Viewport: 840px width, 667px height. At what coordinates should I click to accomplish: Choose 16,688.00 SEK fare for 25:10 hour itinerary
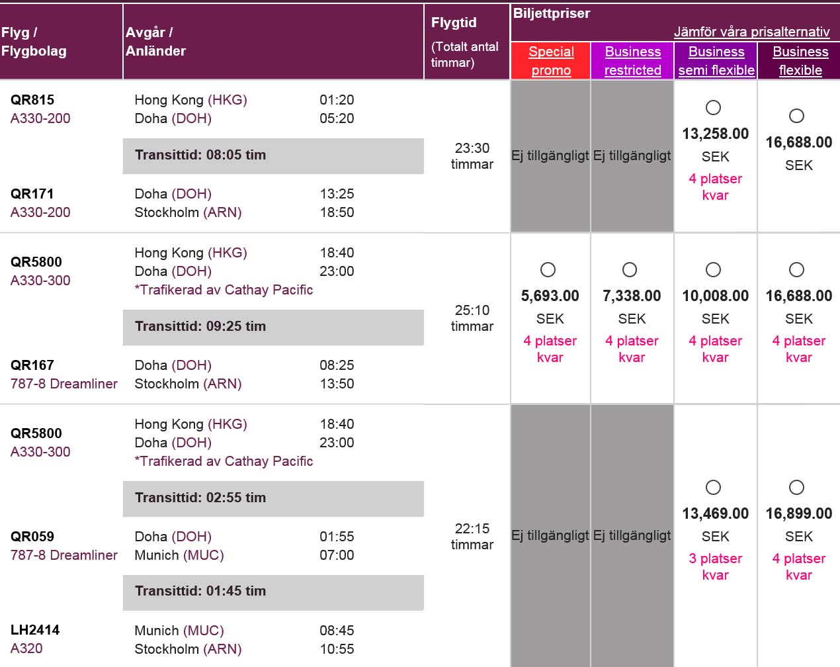[796, 269]
